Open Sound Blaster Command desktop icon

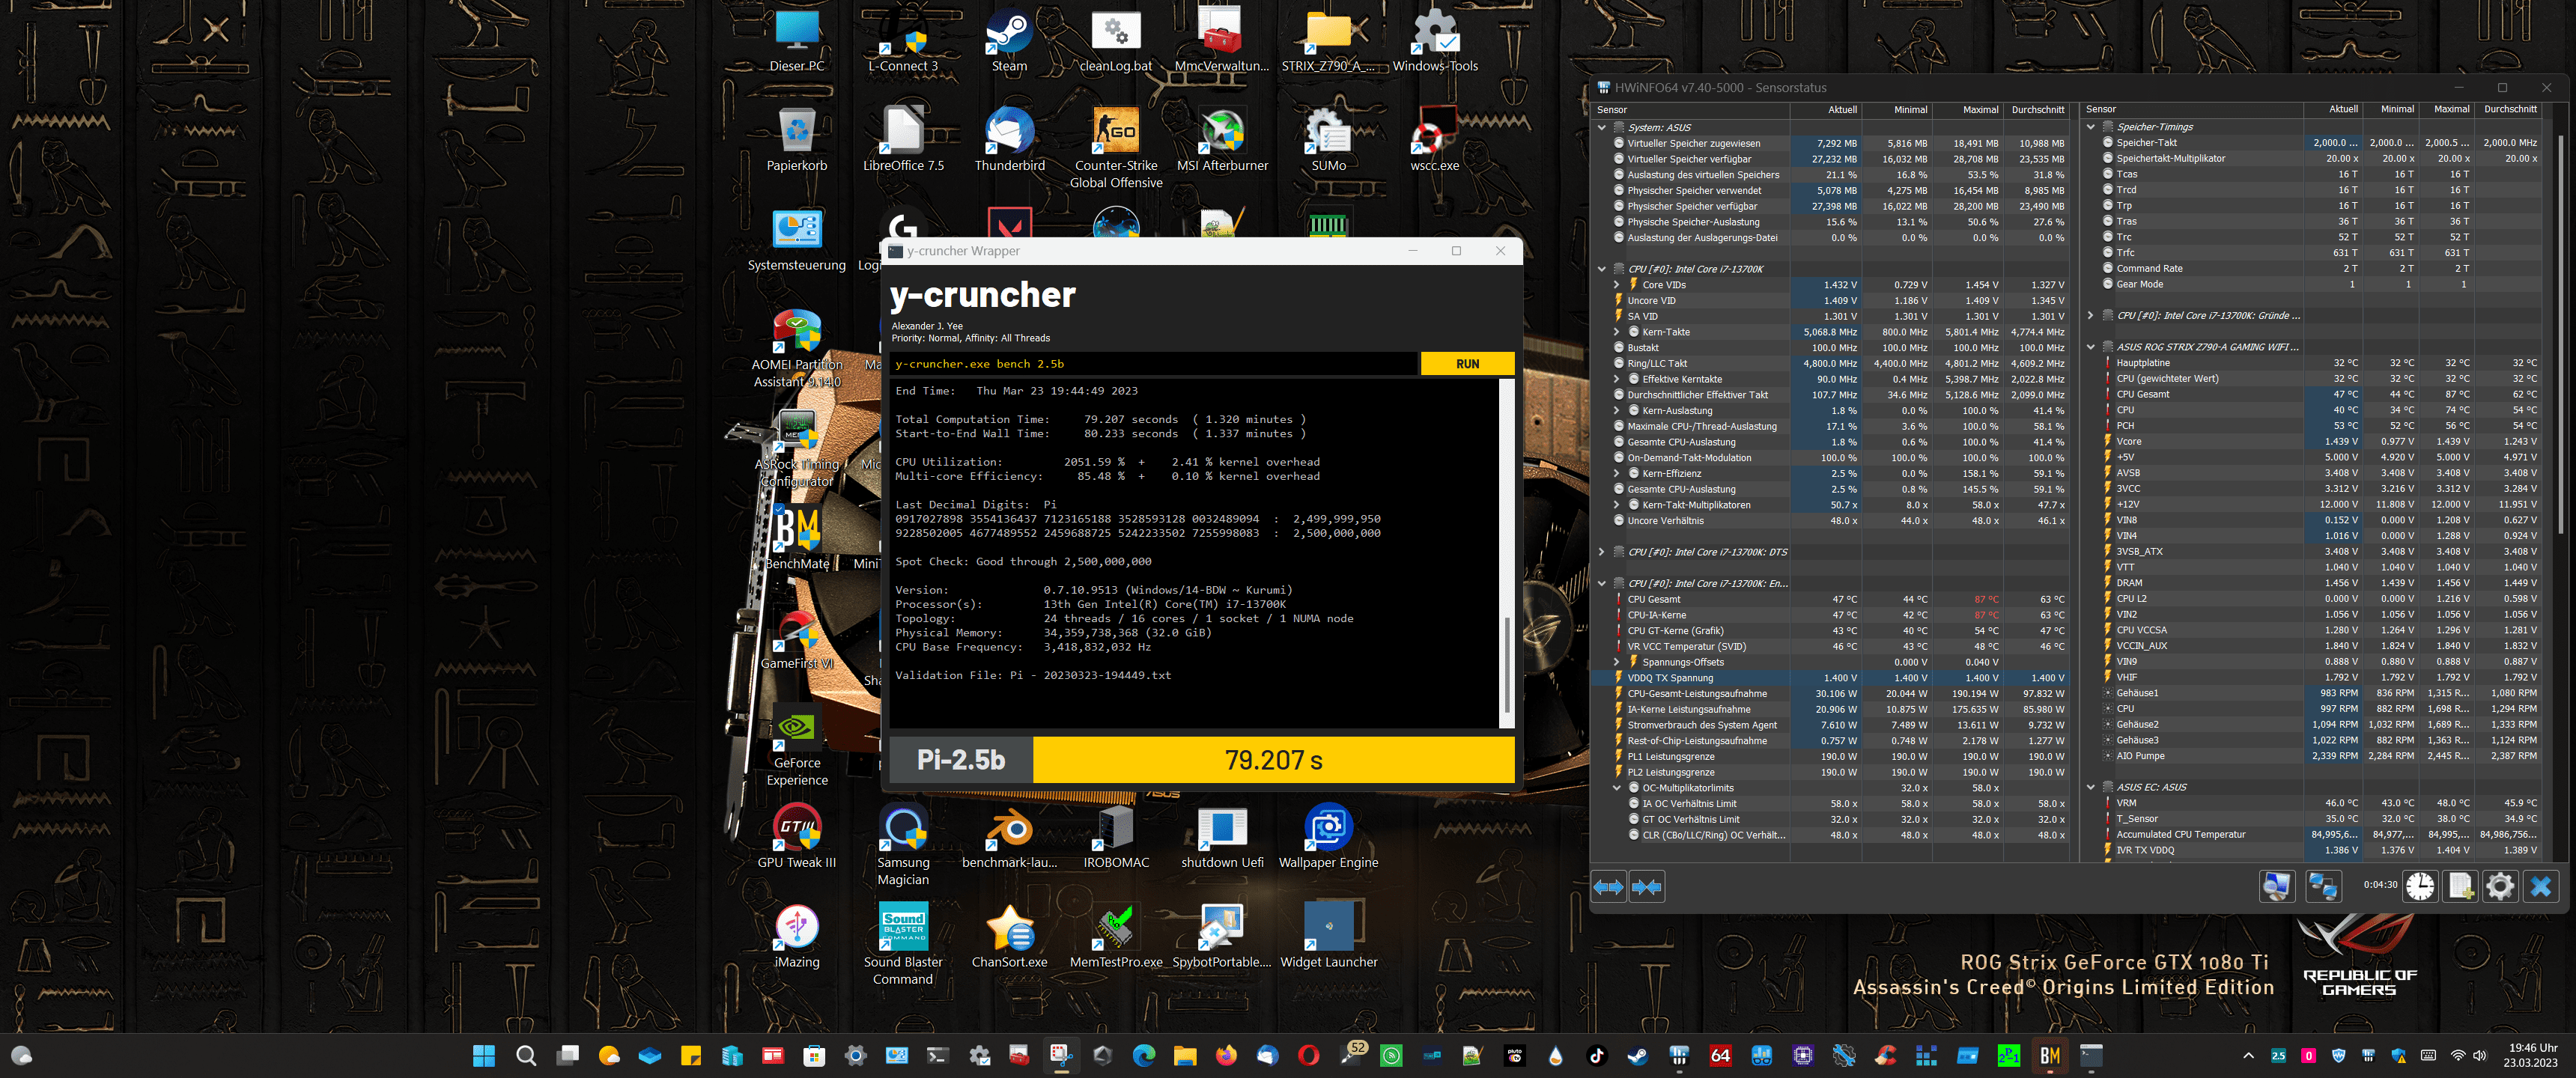point(903,945)
